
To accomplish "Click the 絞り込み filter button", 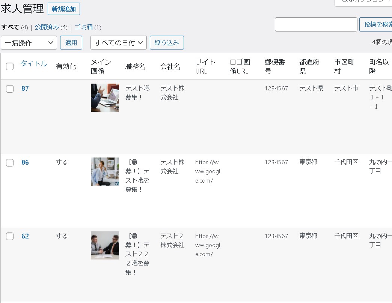I will [167, 43].
